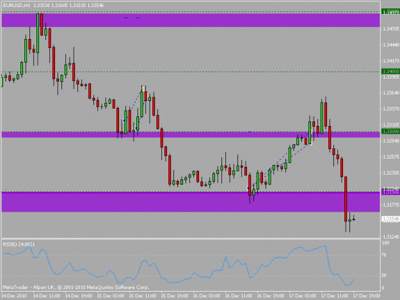The height and width of the screenshot is (300, 400).
Task: Select the 1.34440 price axis label
Action: pos(391,45)
